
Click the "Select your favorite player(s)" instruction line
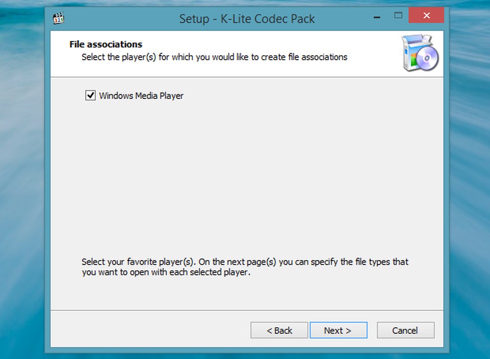click(245, 262)
